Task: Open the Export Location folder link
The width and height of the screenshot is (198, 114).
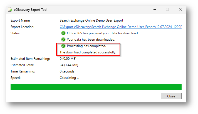Action: 120,27
